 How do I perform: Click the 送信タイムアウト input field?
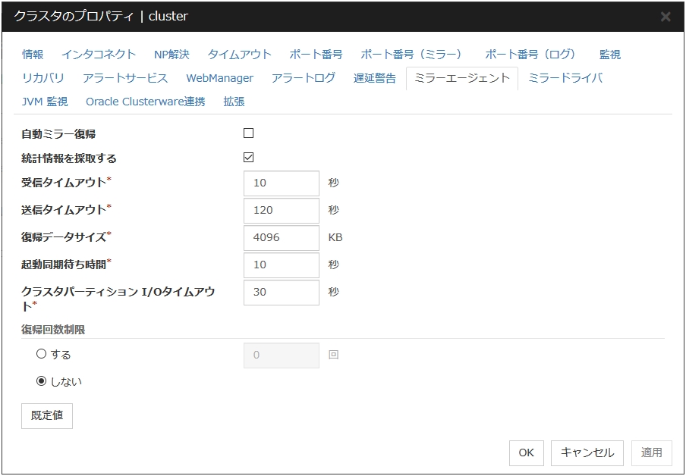click(x=281, y=211)
